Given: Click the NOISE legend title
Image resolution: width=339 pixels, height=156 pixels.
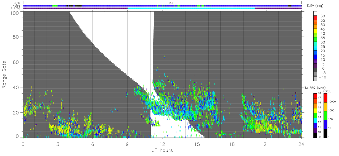Looking at the screenshot, I should click(x=327, y=91).
